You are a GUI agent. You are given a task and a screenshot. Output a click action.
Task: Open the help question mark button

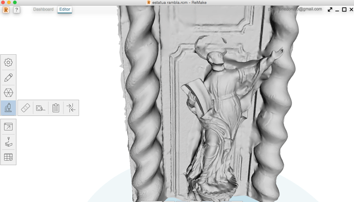pos(16,10)
